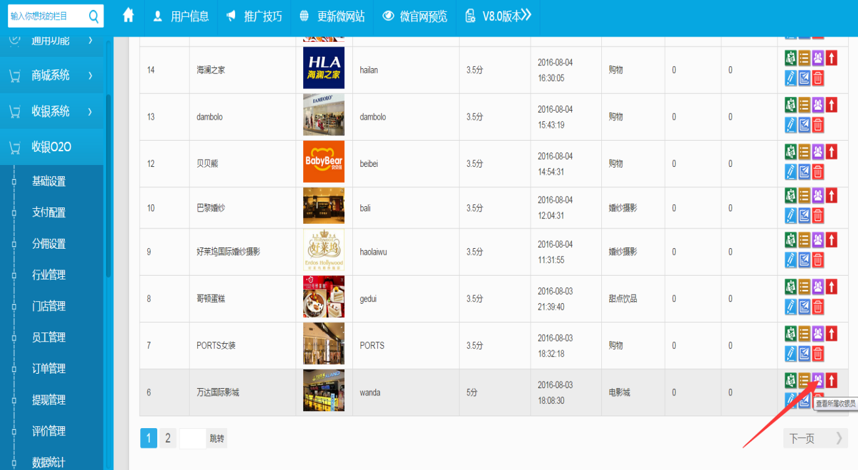
Task: Click the search magnifier icon
Action: coord(94,16)
